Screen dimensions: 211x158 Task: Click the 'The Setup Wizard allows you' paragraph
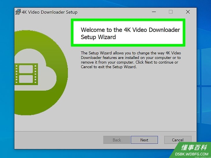131,60
